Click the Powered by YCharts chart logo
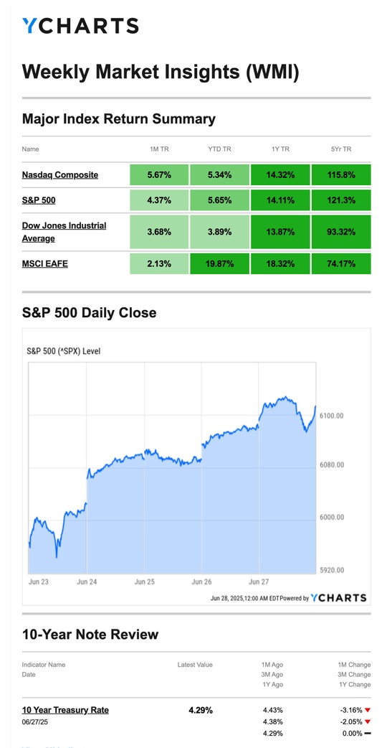The width and height of the screenshot is (387, 748). click(x=338, y=598)
